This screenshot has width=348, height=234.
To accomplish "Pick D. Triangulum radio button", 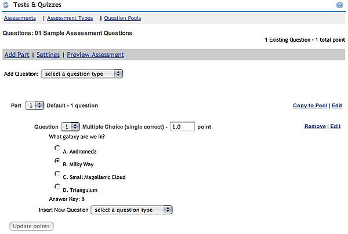I will [57, 187].
